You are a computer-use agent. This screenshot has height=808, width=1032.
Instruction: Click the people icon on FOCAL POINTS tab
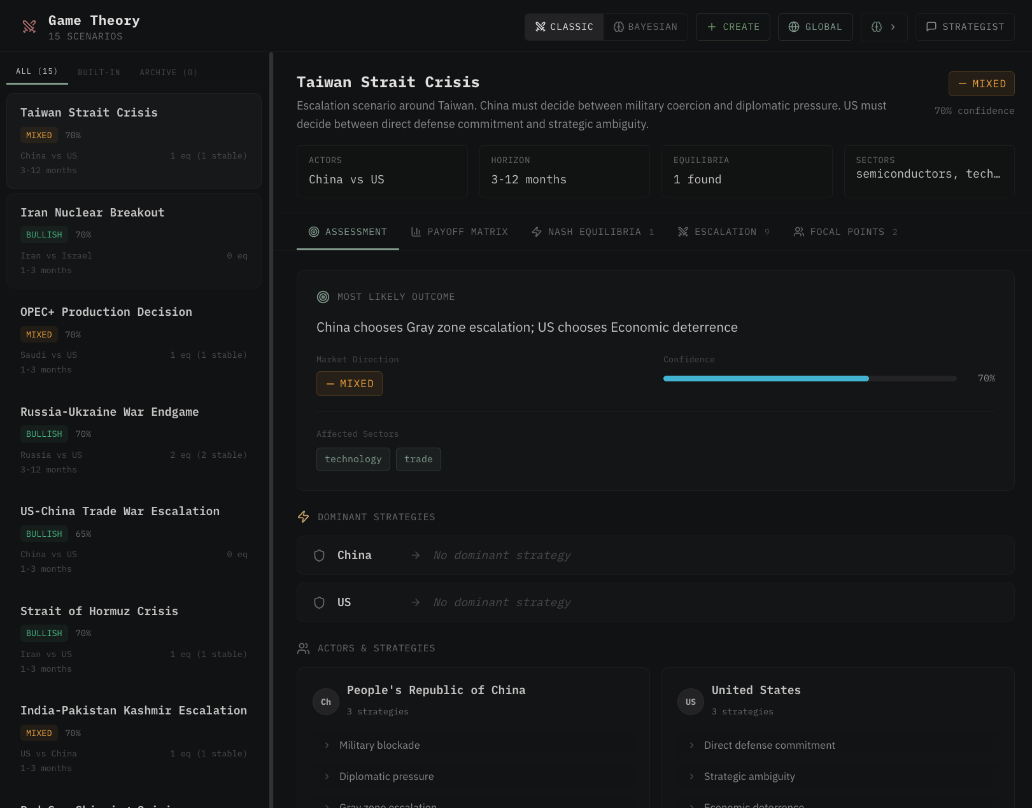point(798,232)
